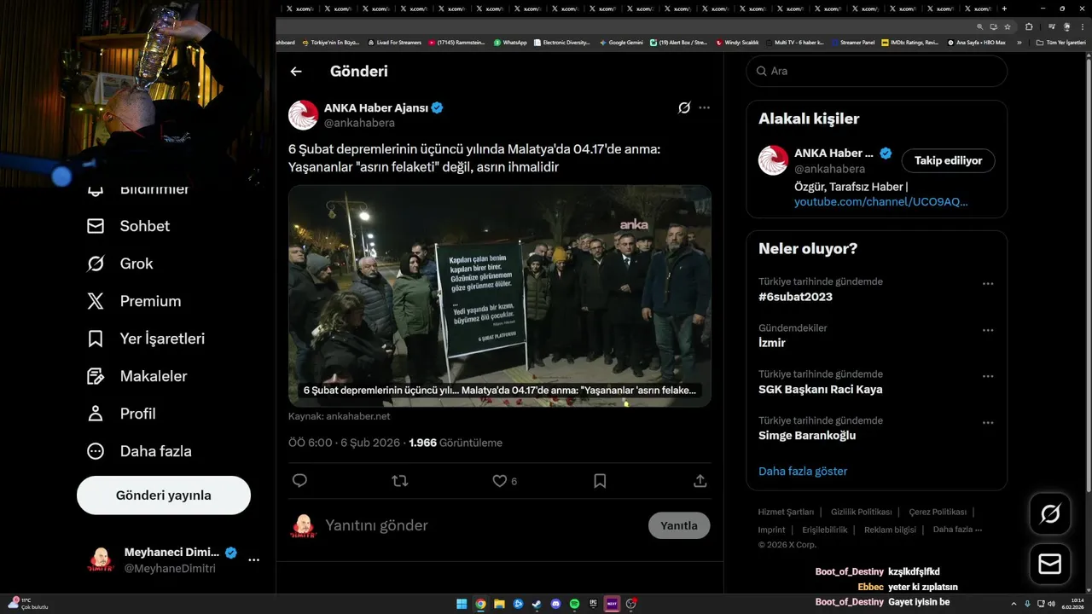Bookmark the post using the bookmark icon
This screenshot has width=1092, height=614.
pyautogui.click(x=600, y=481)
